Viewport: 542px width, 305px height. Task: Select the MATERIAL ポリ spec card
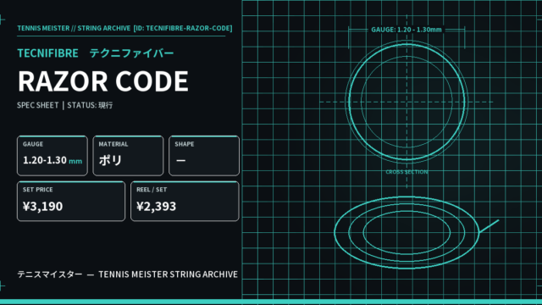(128, 156)
